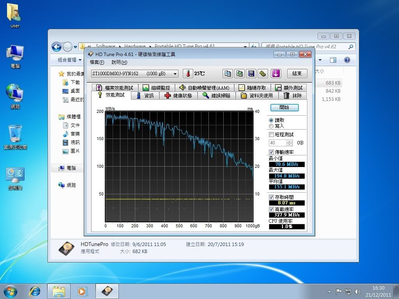Open Internet Explorer from taskbar
Viewport: 399px width, 299px height.
point(35,291)
